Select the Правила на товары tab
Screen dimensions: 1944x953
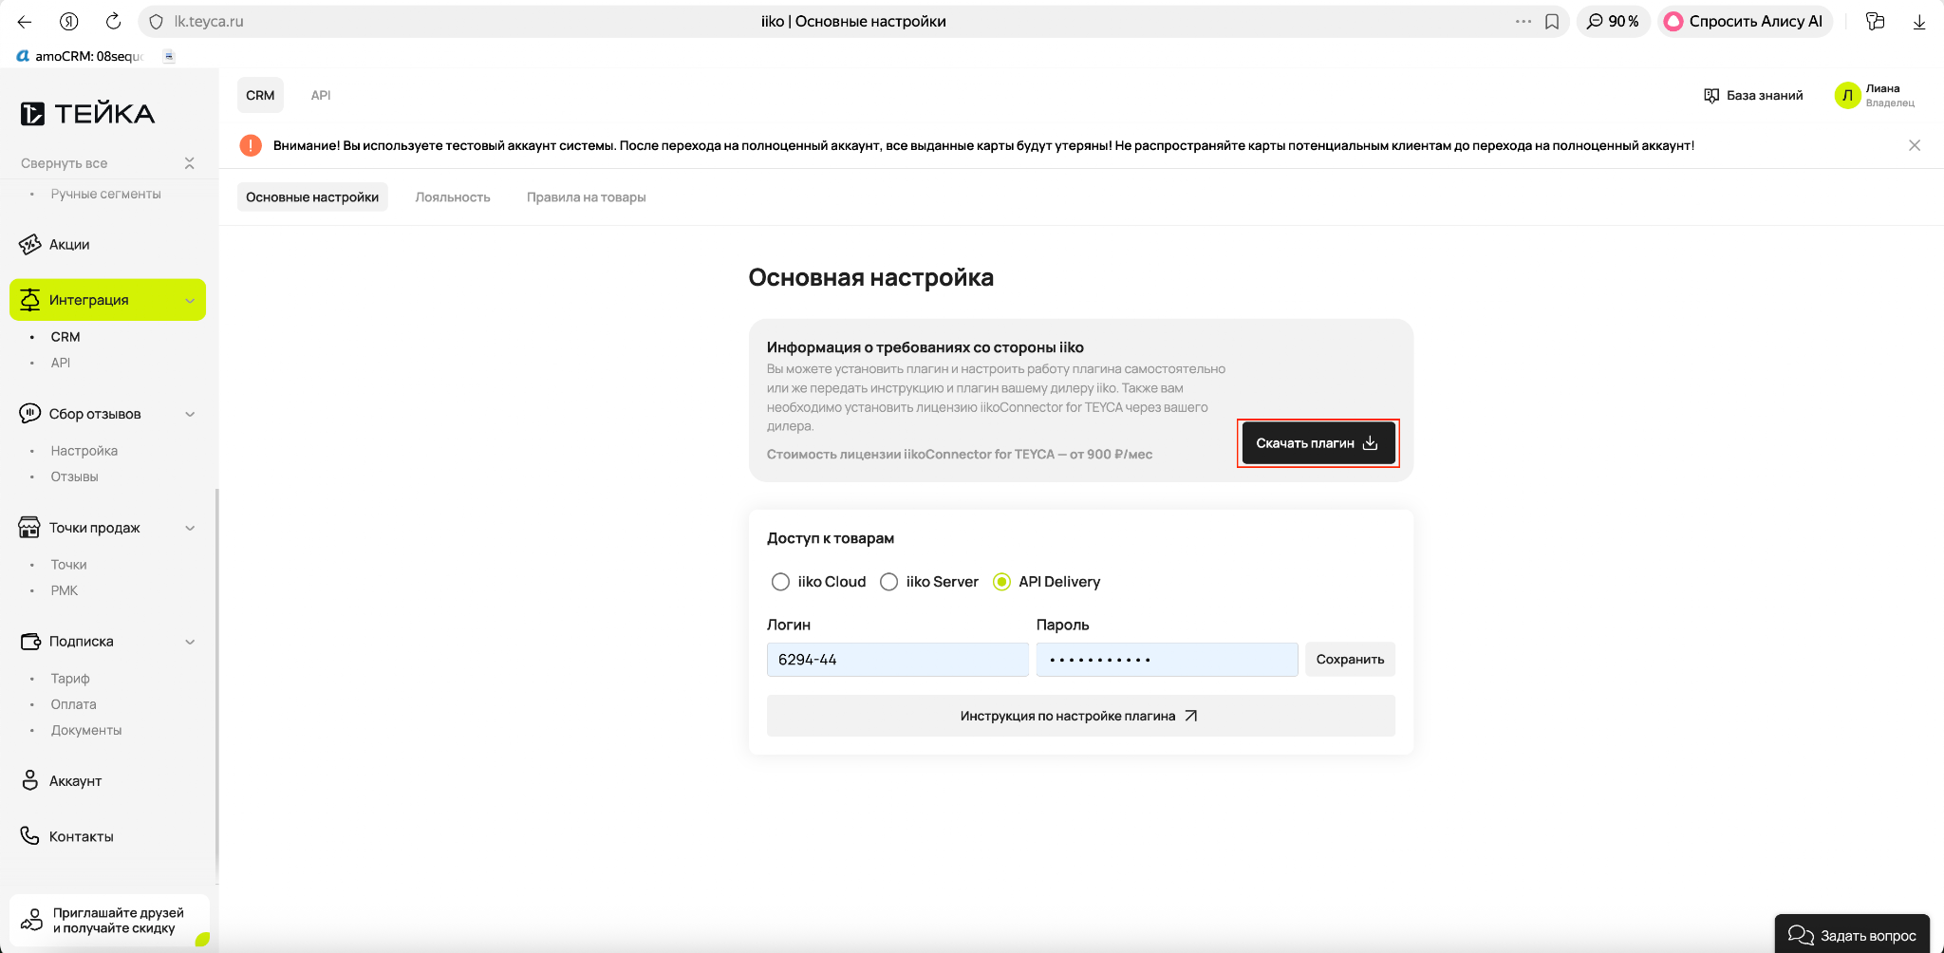[587, 197]
